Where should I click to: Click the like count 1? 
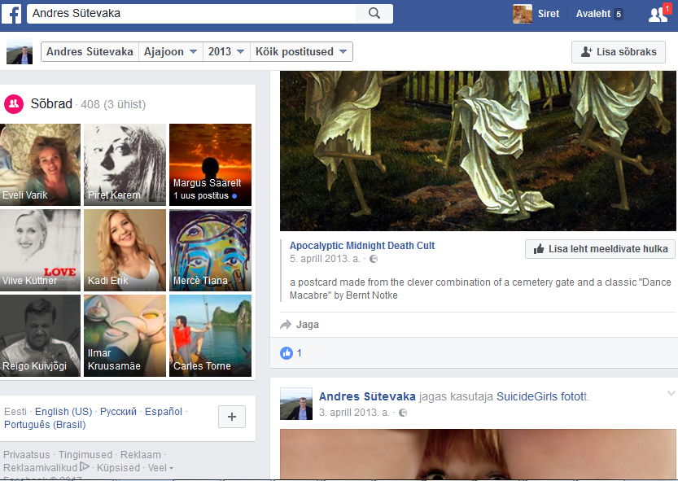(299, 353)
